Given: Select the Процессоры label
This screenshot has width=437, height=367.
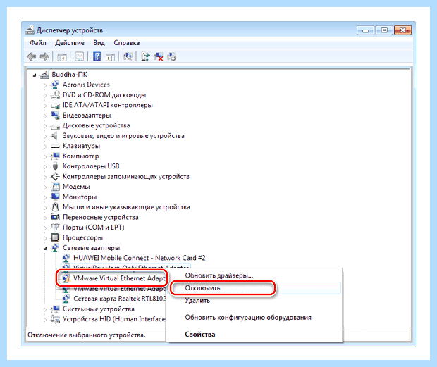Looking at the screenshot, I should coord(82,238).
